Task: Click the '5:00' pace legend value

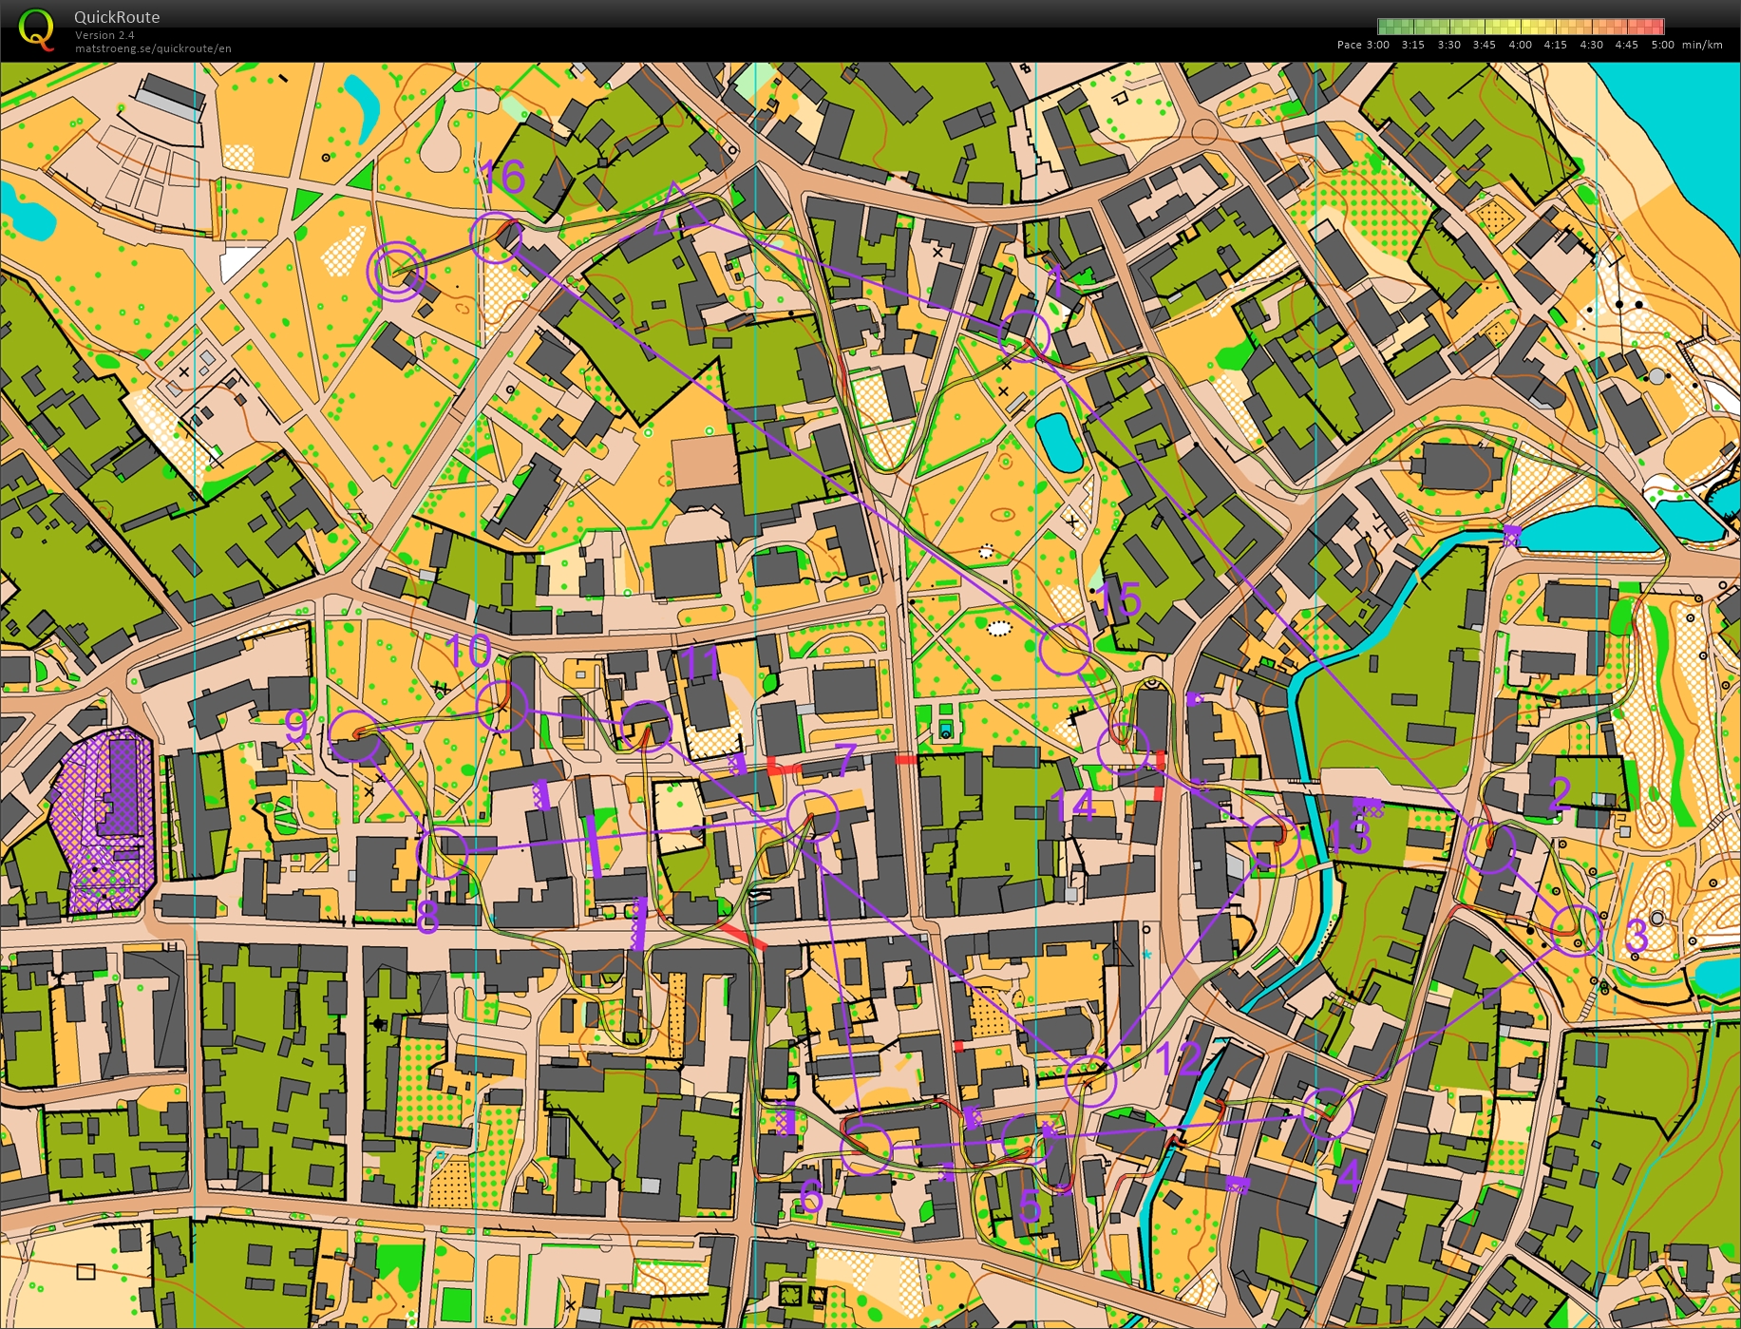Action: tap(1662, 45)
